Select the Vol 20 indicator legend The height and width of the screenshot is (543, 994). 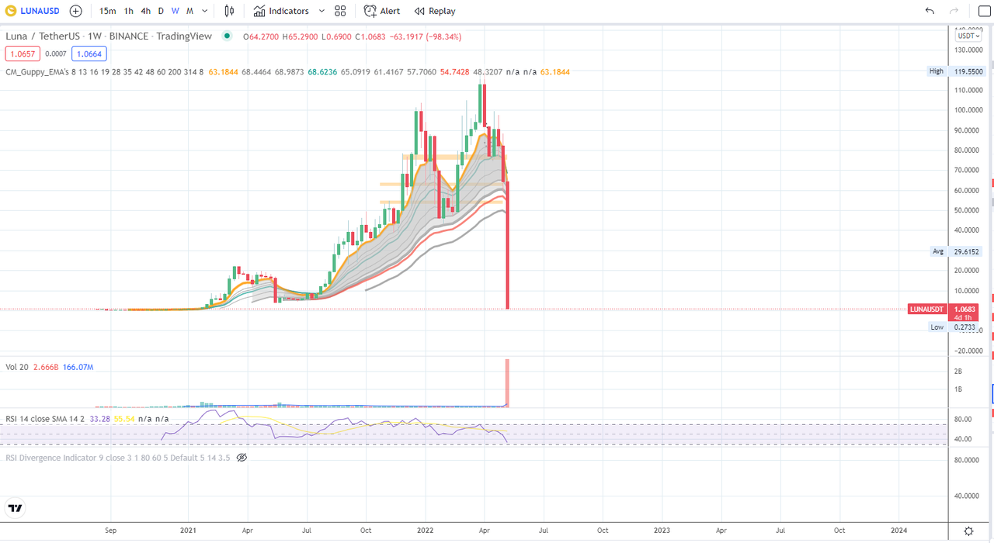(x=16, y=366)
